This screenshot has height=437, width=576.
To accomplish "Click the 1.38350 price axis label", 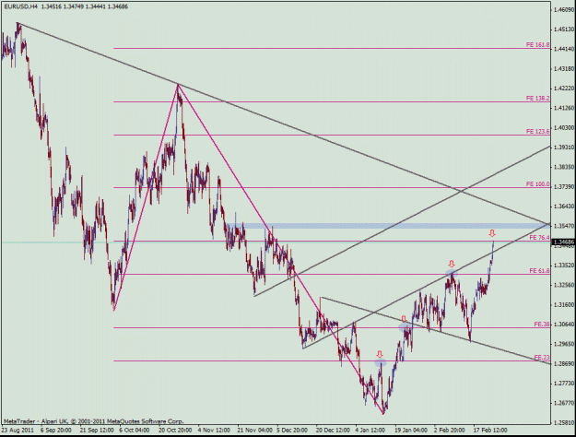I will click(x=564, y=167).
